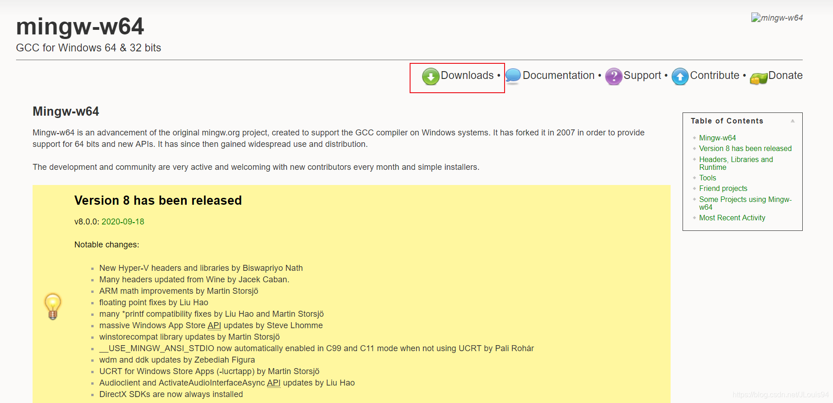
Task: Click the first API abbreviation in Windows App Store line
Action: 214,325
